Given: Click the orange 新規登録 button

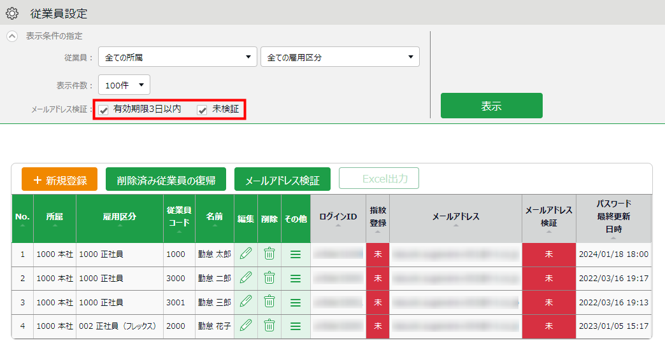Looking at the screenshot, I should (x=59, y=179).
